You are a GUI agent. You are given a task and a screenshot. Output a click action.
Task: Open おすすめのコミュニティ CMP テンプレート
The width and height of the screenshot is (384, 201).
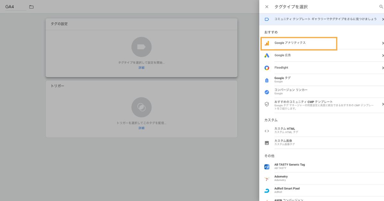pos(322,105)
